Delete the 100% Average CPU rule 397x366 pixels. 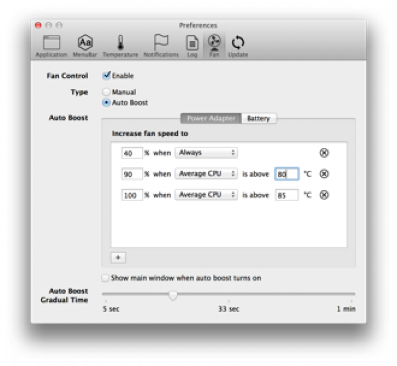coord(324,195)
